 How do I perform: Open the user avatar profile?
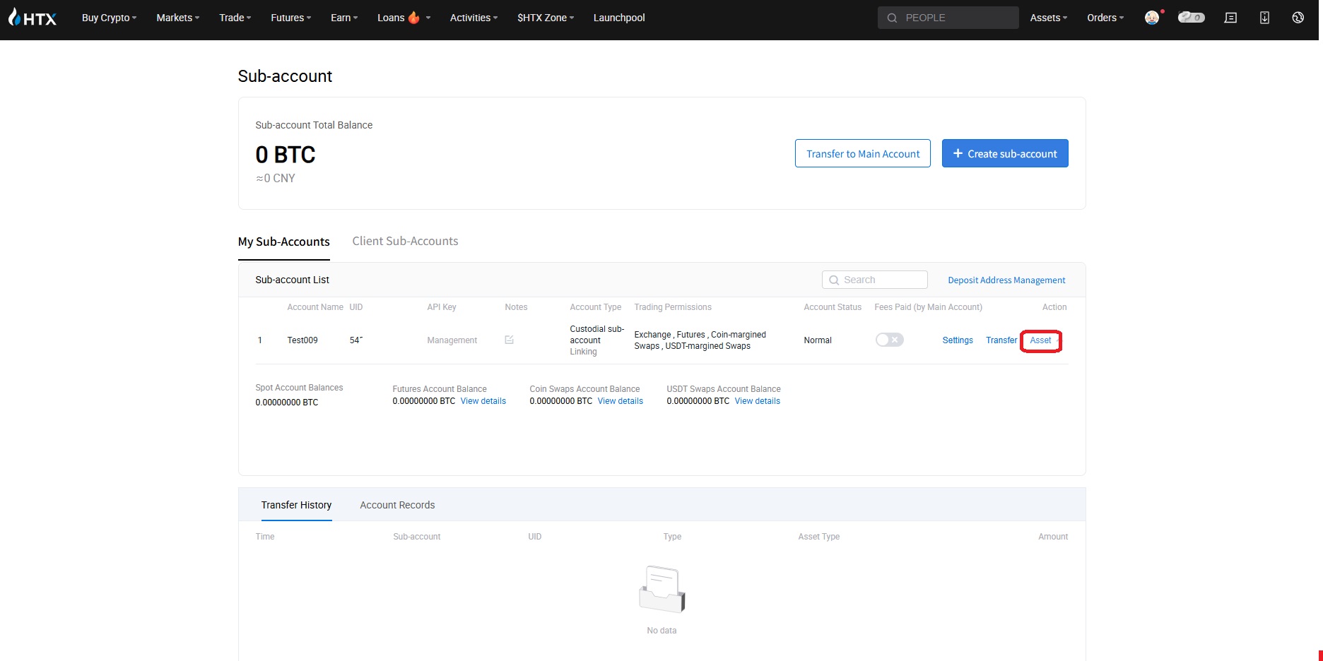coord(1152,18)
